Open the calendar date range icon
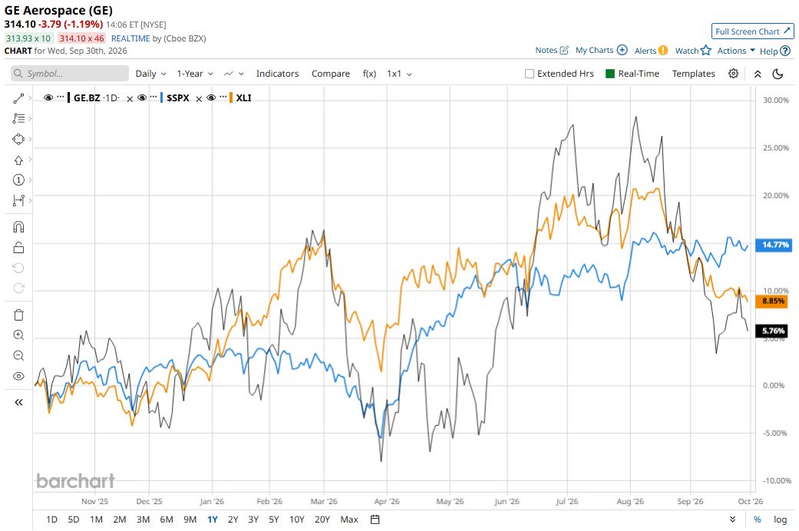799x531 pixels. pos(375,519)
